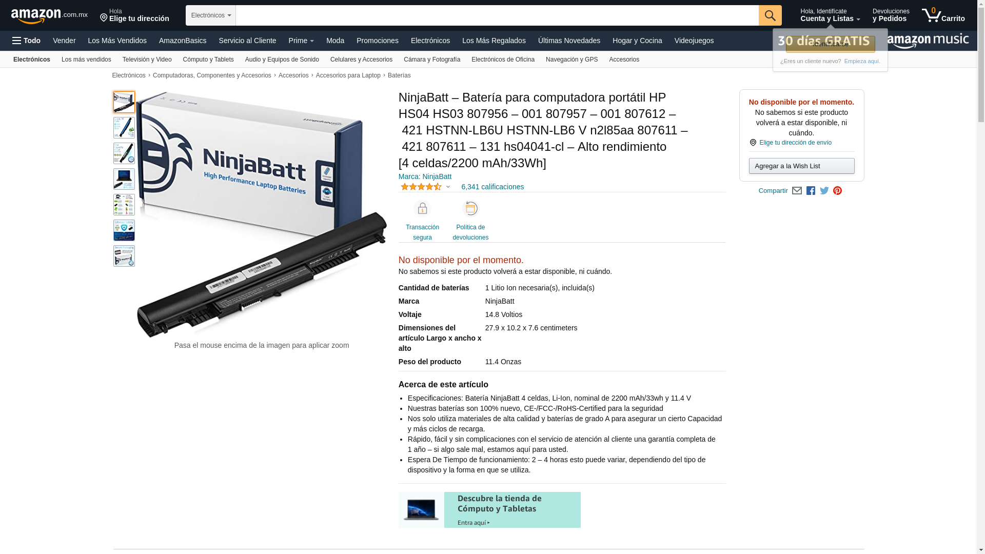
Task: Expand the star rating breakdown arrow
Action: (x=448, y=187)
